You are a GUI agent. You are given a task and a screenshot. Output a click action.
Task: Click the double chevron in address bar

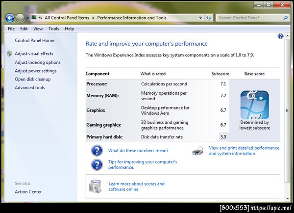[41, 18]
